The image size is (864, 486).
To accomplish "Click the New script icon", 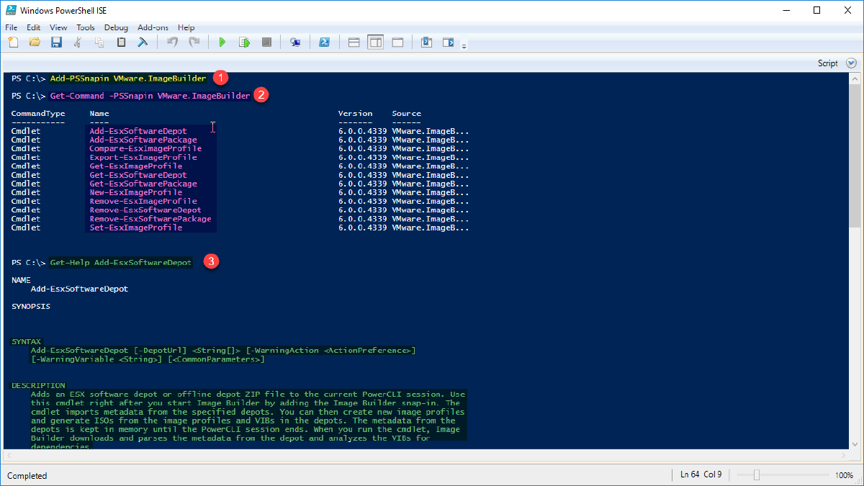I will [12, 42].
